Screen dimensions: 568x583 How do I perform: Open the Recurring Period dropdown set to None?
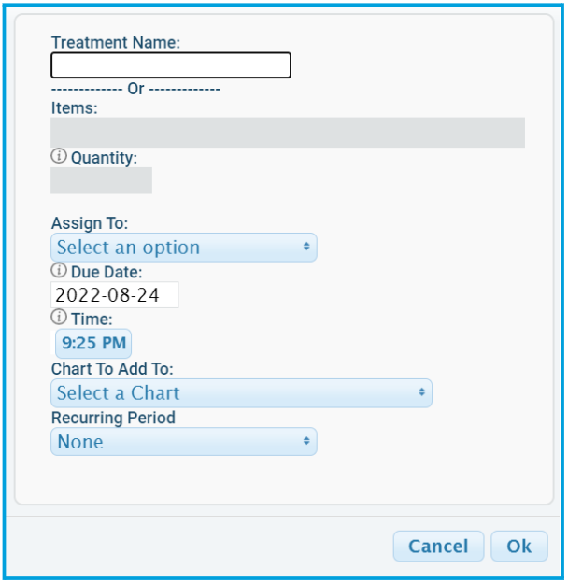(184, 442)
